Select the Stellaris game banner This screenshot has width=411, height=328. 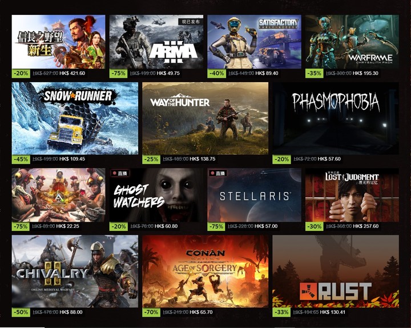pyautogui.click(x=254, y=195)
